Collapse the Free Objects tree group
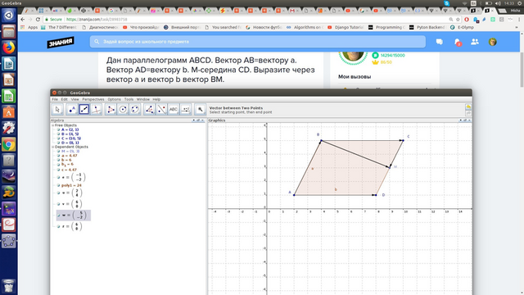Screen dimensions: 524x295 point(52,125)
